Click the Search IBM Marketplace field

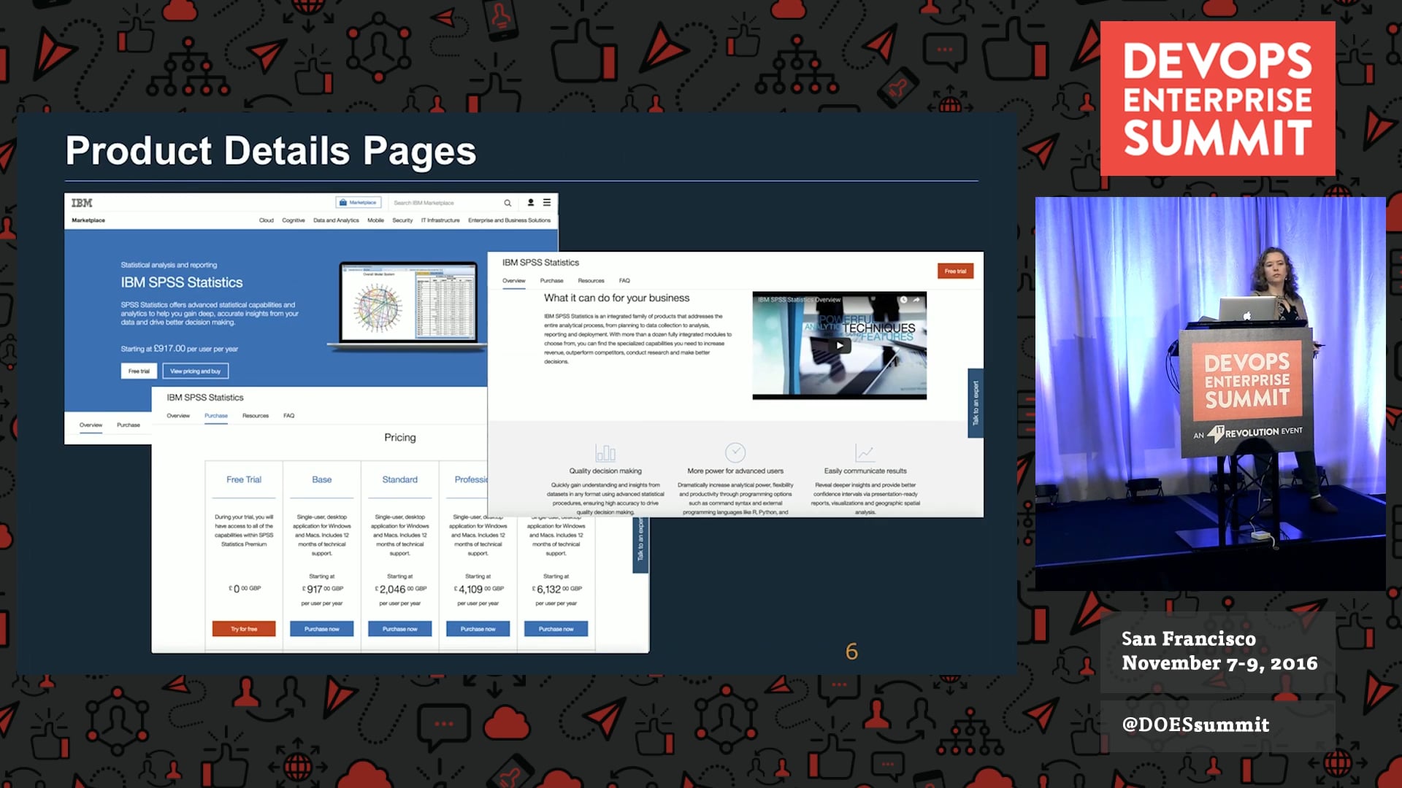click(445, 203)
